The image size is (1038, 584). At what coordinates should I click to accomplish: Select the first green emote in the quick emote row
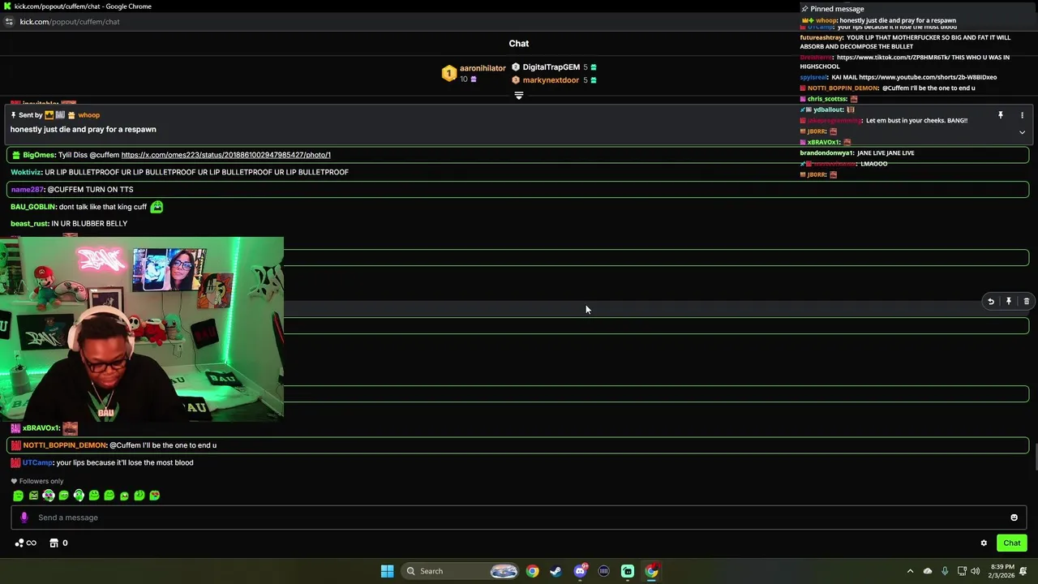tap(18, 496)
